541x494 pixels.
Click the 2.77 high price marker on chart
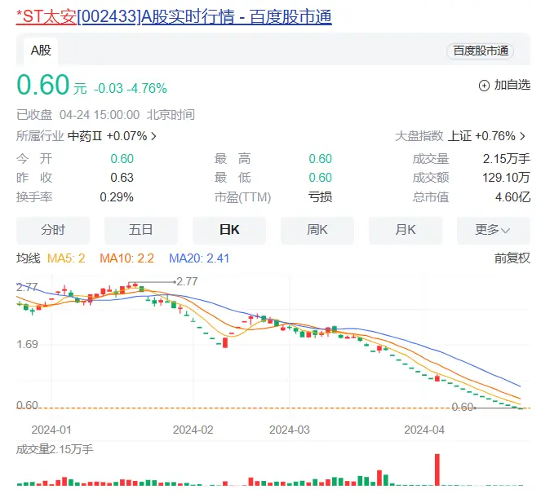click(187, 281)
